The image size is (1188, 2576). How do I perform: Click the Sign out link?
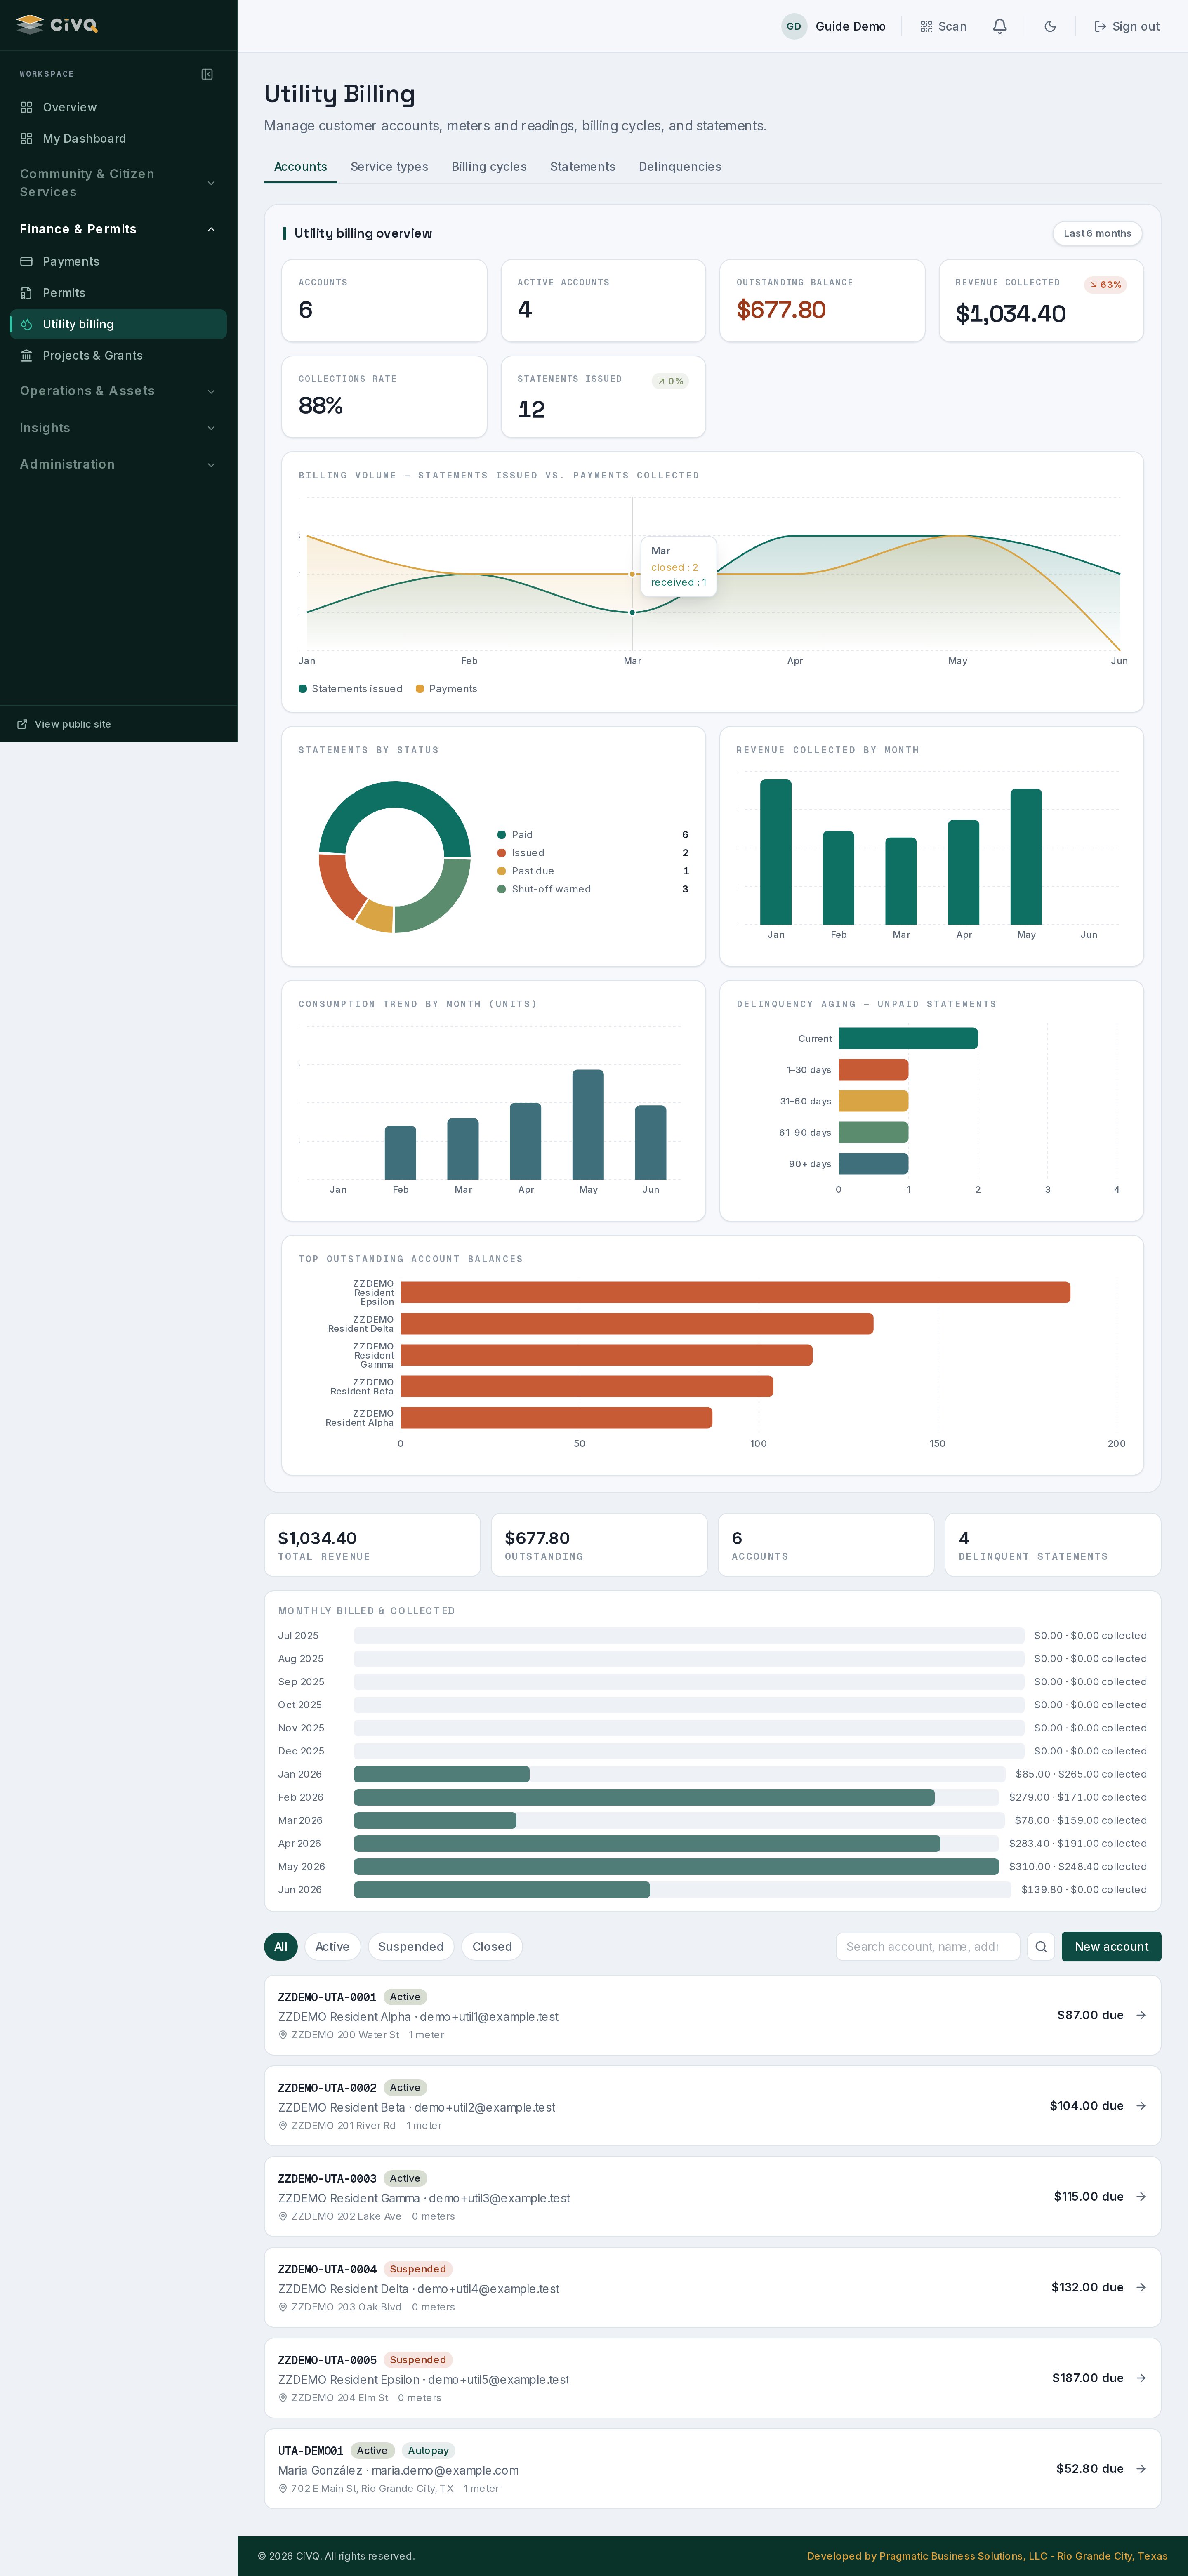[x=1127, y=26]
